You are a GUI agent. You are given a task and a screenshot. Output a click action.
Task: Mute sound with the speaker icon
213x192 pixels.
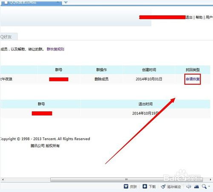189,186
